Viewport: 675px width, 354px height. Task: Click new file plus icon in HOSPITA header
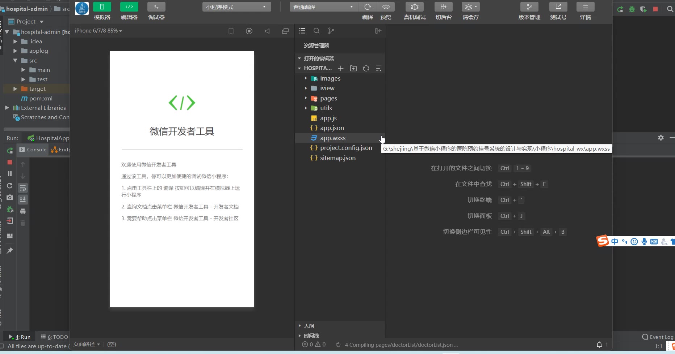coord(340,68)
